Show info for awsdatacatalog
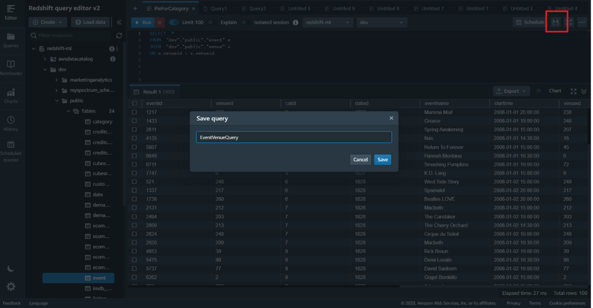The image size is (593, 308). tap(113, 59)
